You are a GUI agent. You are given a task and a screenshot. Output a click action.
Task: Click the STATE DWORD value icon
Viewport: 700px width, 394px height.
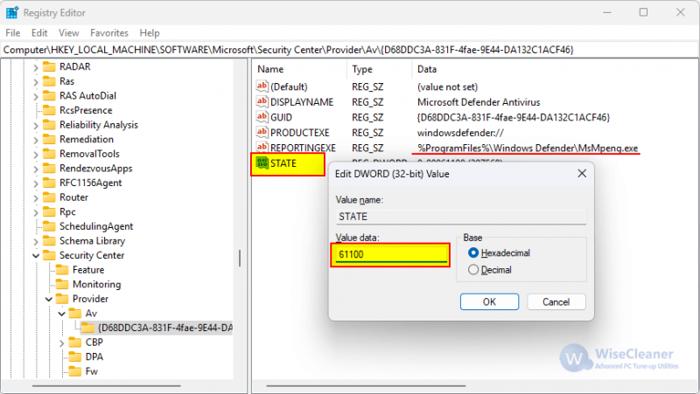point(262,163)
